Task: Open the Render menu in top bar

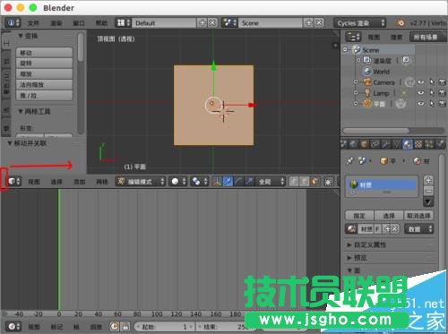Action: pyautogui.click(x=56, y=23)
